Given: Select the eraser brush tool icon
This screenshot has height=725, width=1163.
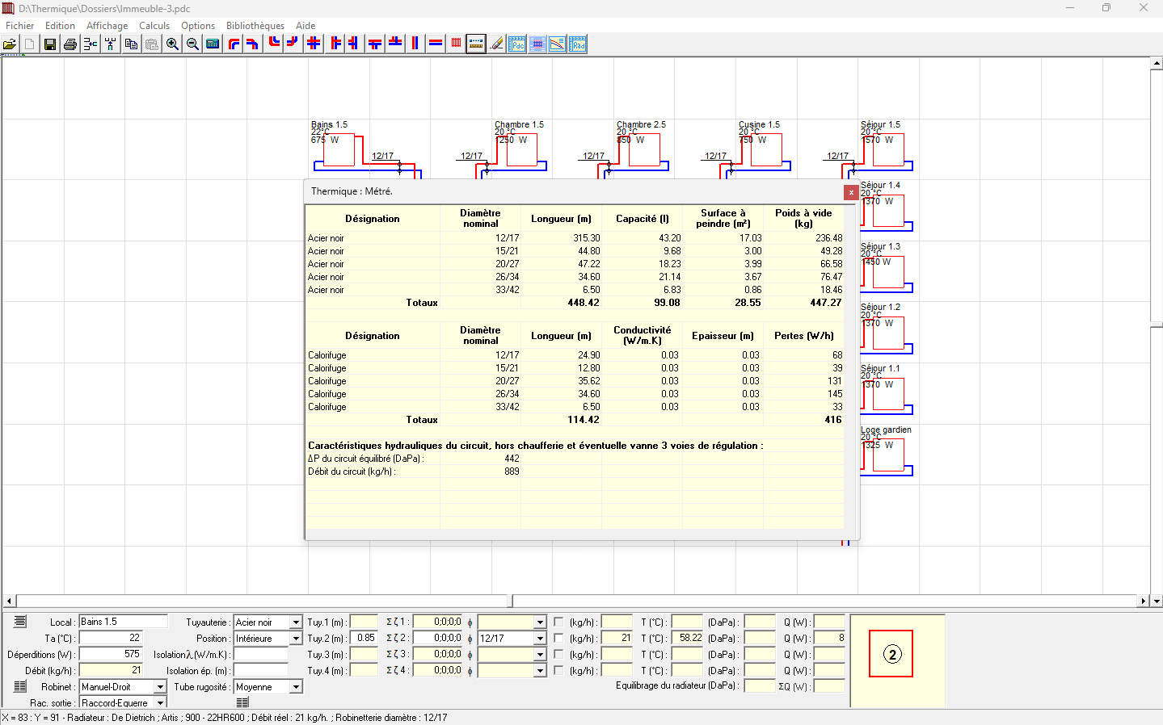Looking at the screenshot, I should click(496, 44).
